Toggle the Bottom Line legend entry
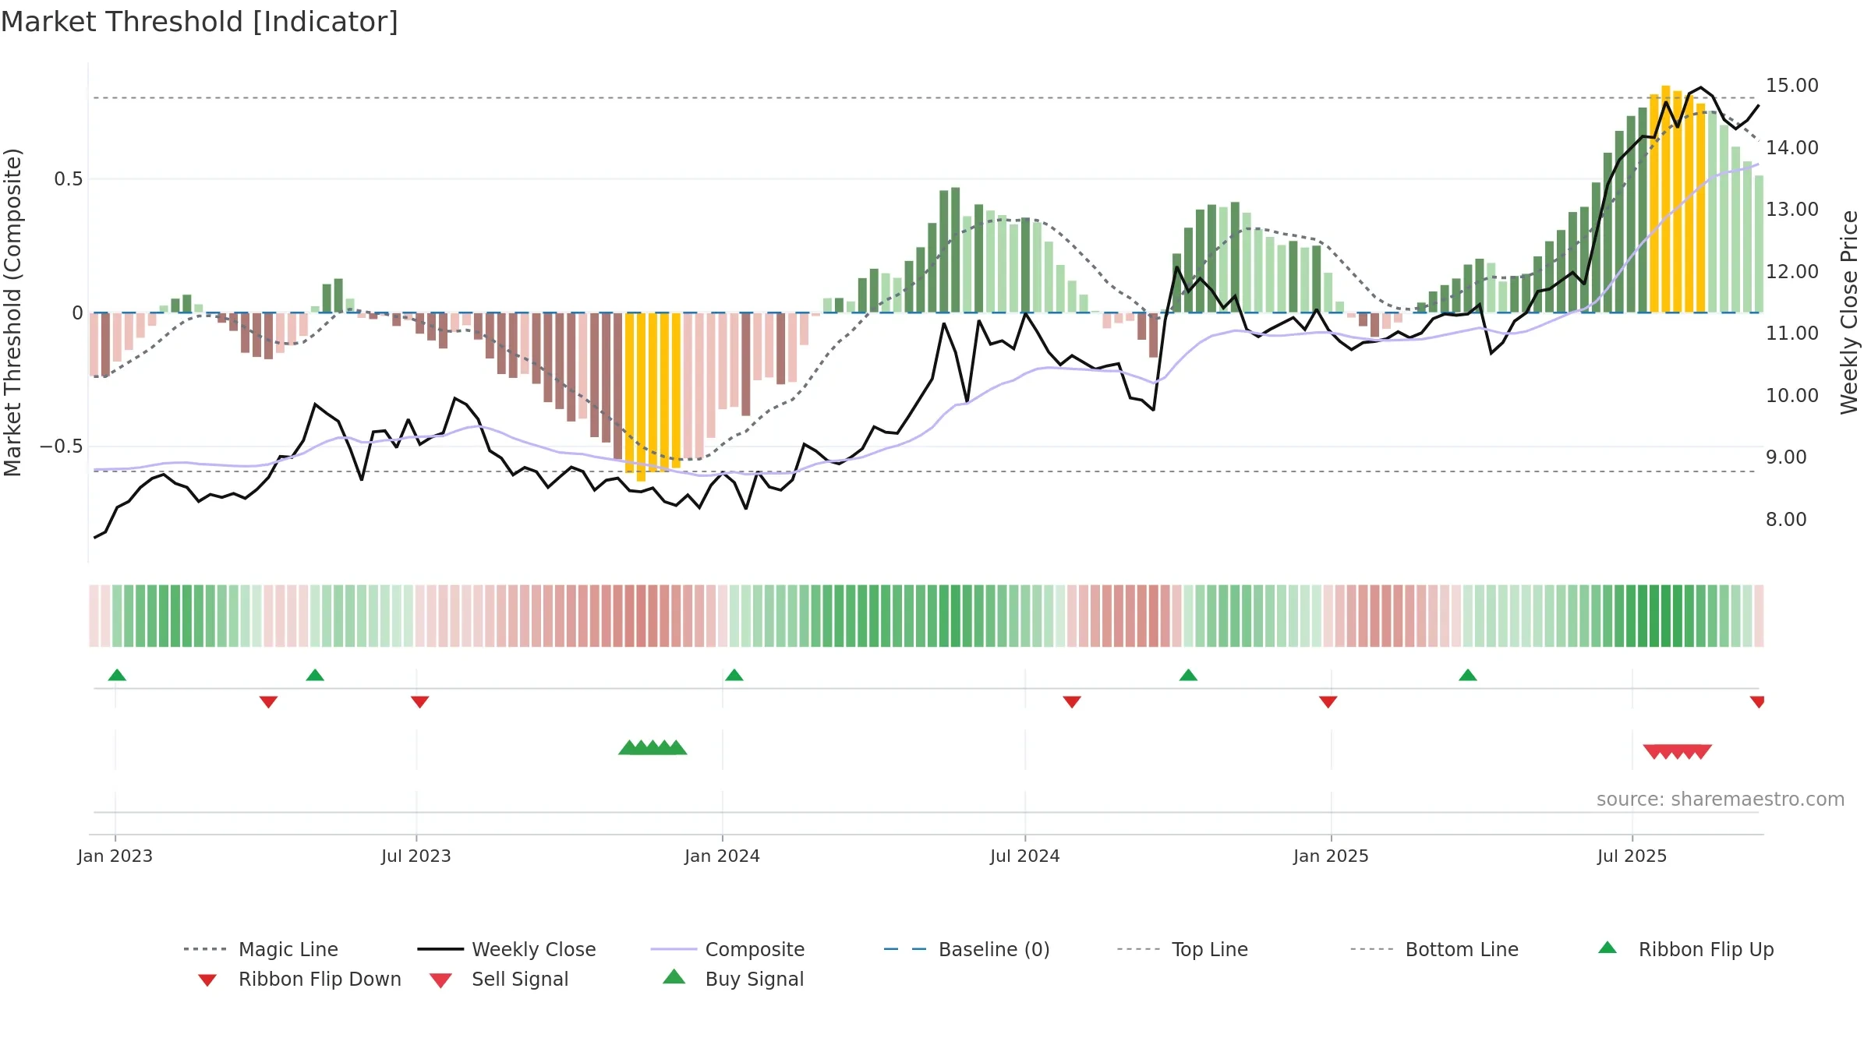Image resolution: width=1871 pixels, height=1052 pixels. (x=1434, y=949)
